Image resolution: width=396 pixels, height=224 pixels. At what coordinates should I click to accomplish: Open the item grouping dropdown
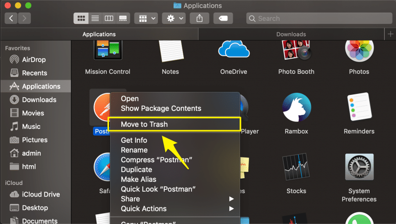click(x=146, y=18)
